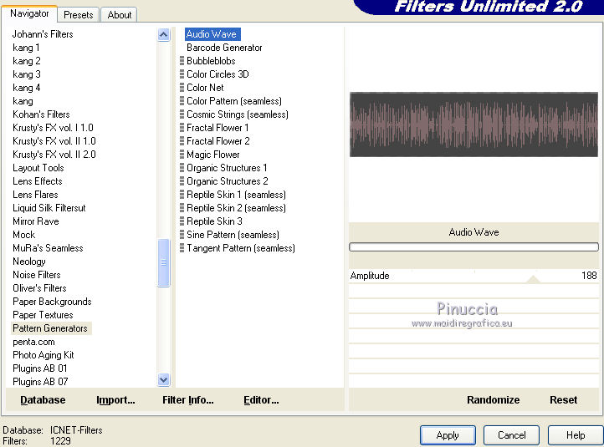Open Filter Info...
The width and height of the screenshot is (604, 447).
tap(188, 400)
